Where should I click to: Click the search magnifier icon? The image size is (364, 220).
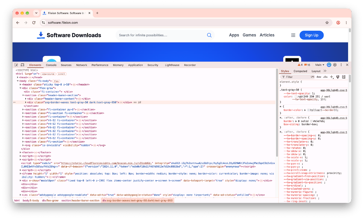(209, 35)
